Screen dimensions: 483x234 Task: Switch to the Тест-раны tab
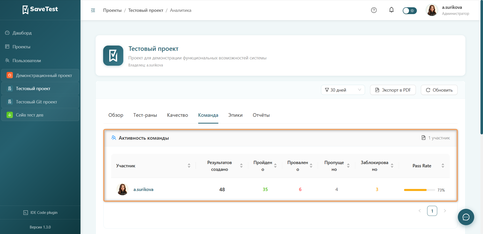[x=145, y=115]
